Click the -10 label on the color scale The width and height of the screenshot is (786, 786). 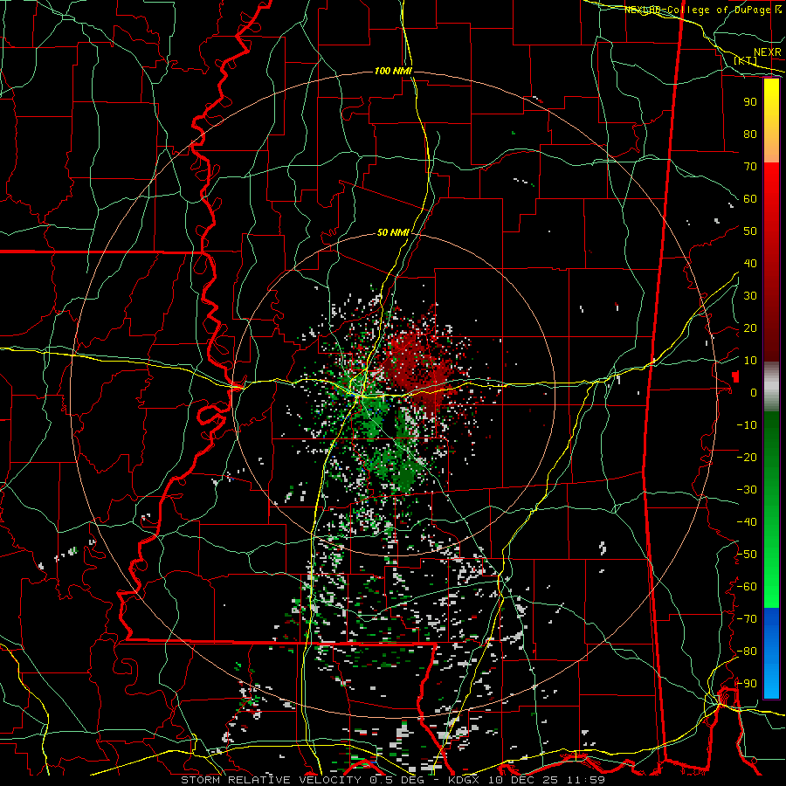point(747,425)
